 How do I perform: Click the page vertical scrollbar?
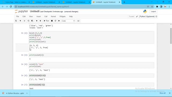pos(171,36)
